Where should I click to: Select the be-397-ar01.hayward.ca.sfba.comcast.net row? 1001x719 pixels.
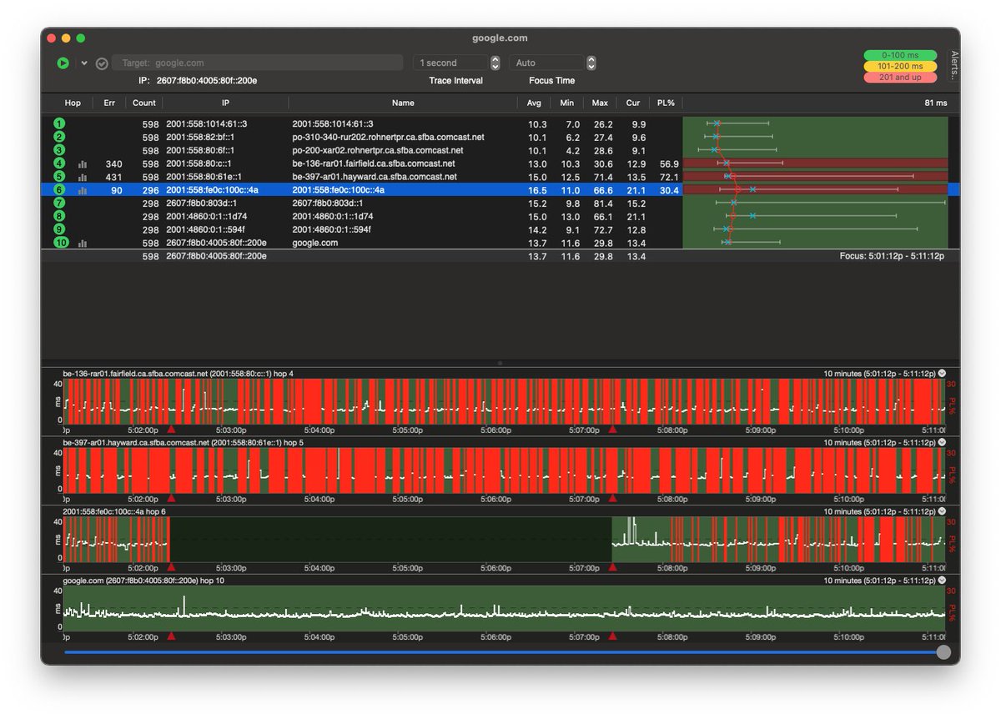tap(500, 177)
